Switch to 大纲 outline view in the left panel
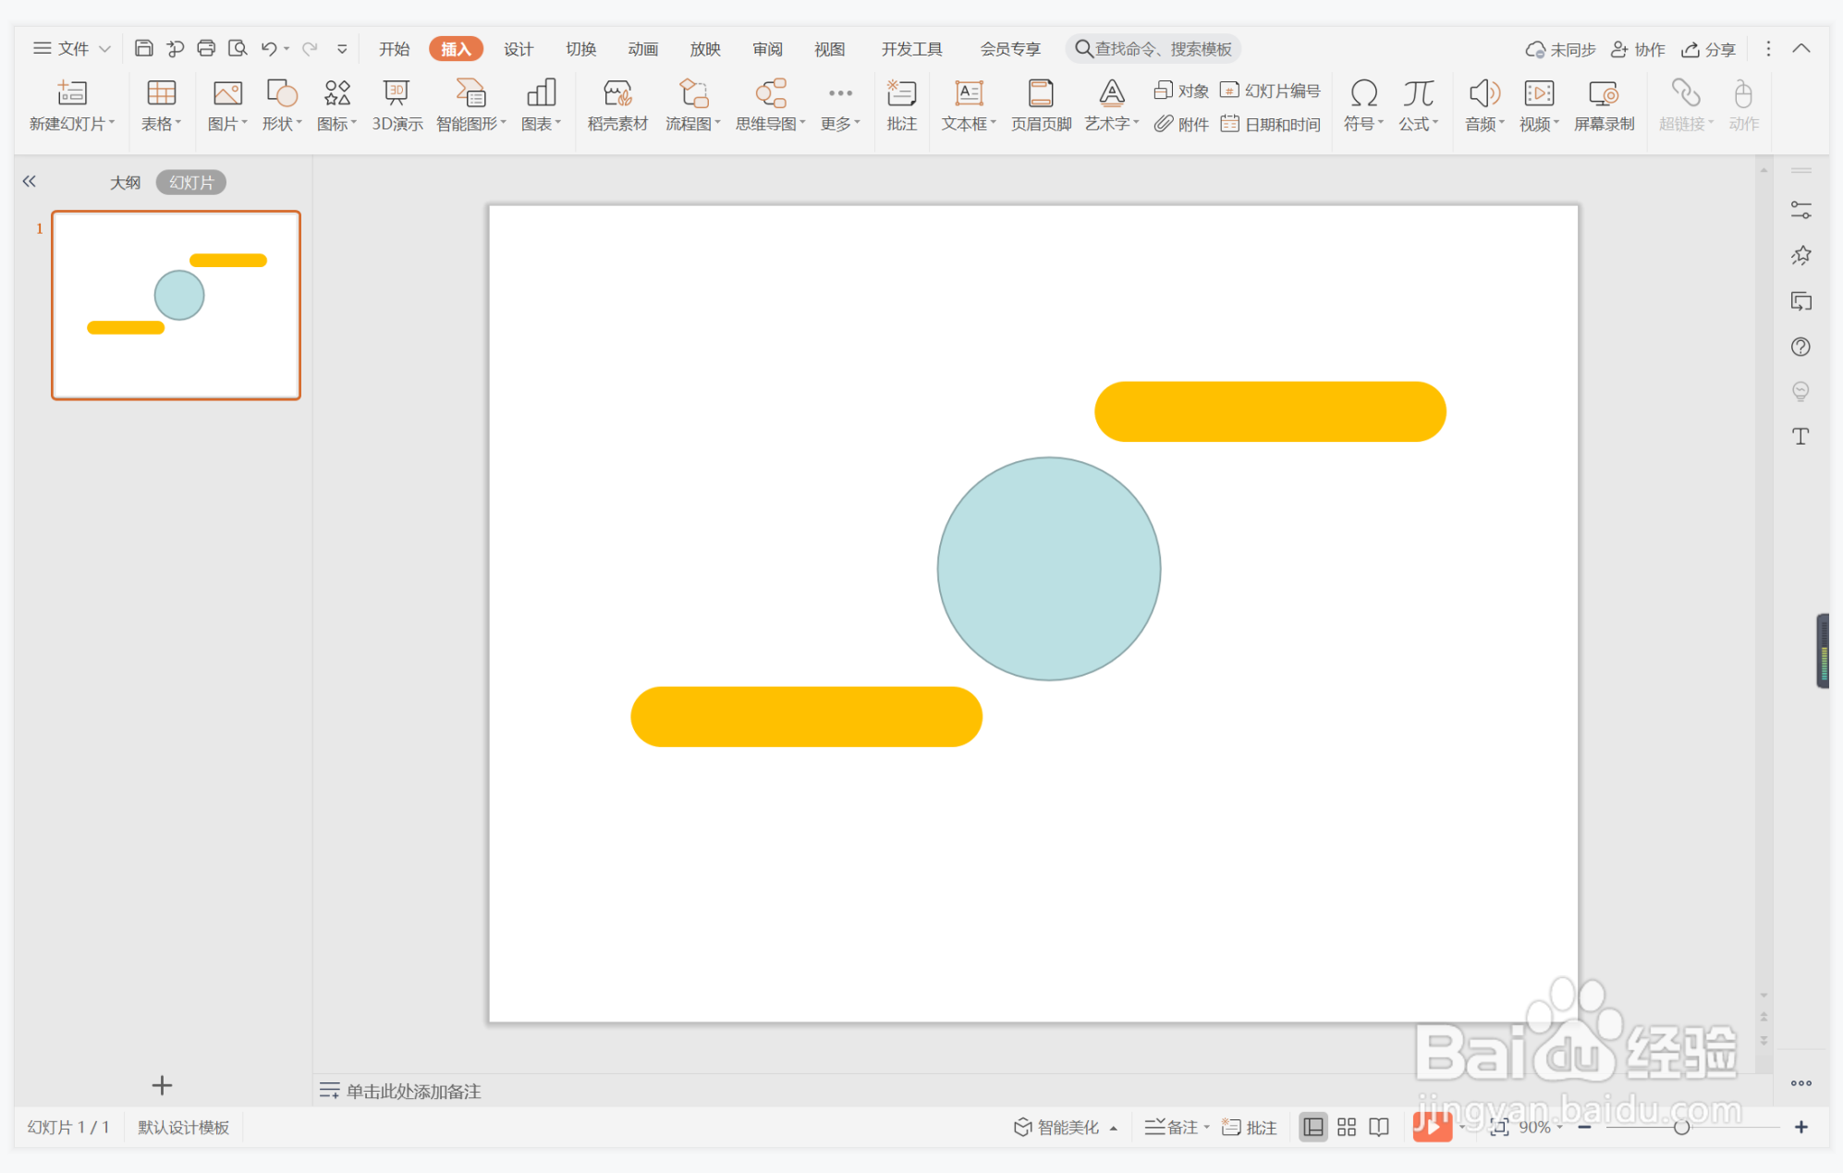Viewport: 1843px width, 1173px height. pos(125,183)
